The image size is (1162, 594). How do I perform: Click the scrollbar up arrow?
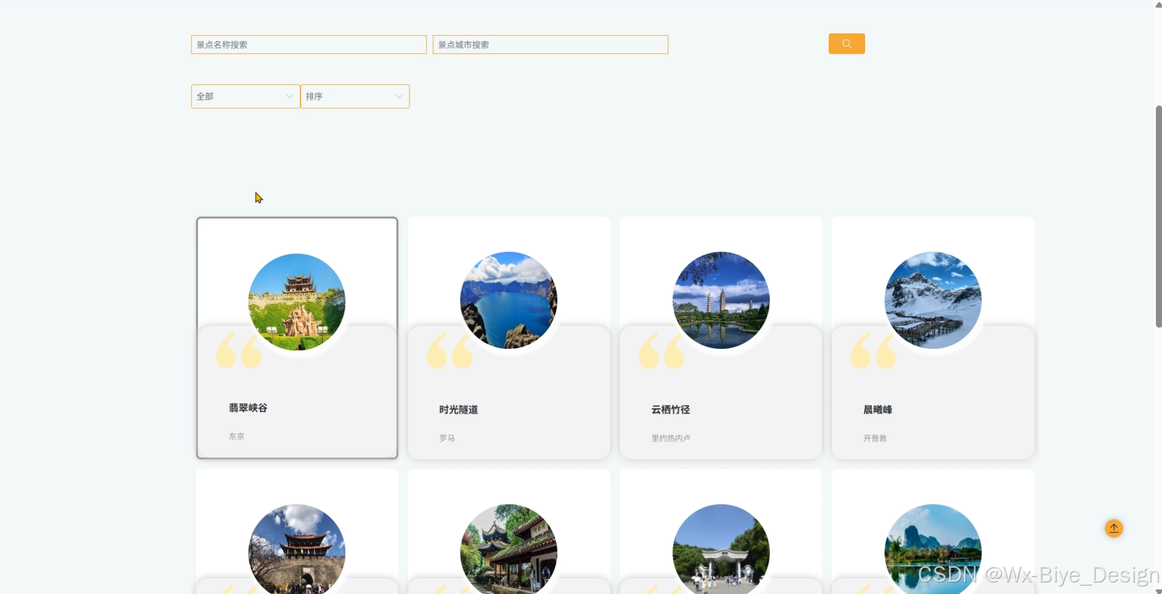point(1158,5)
